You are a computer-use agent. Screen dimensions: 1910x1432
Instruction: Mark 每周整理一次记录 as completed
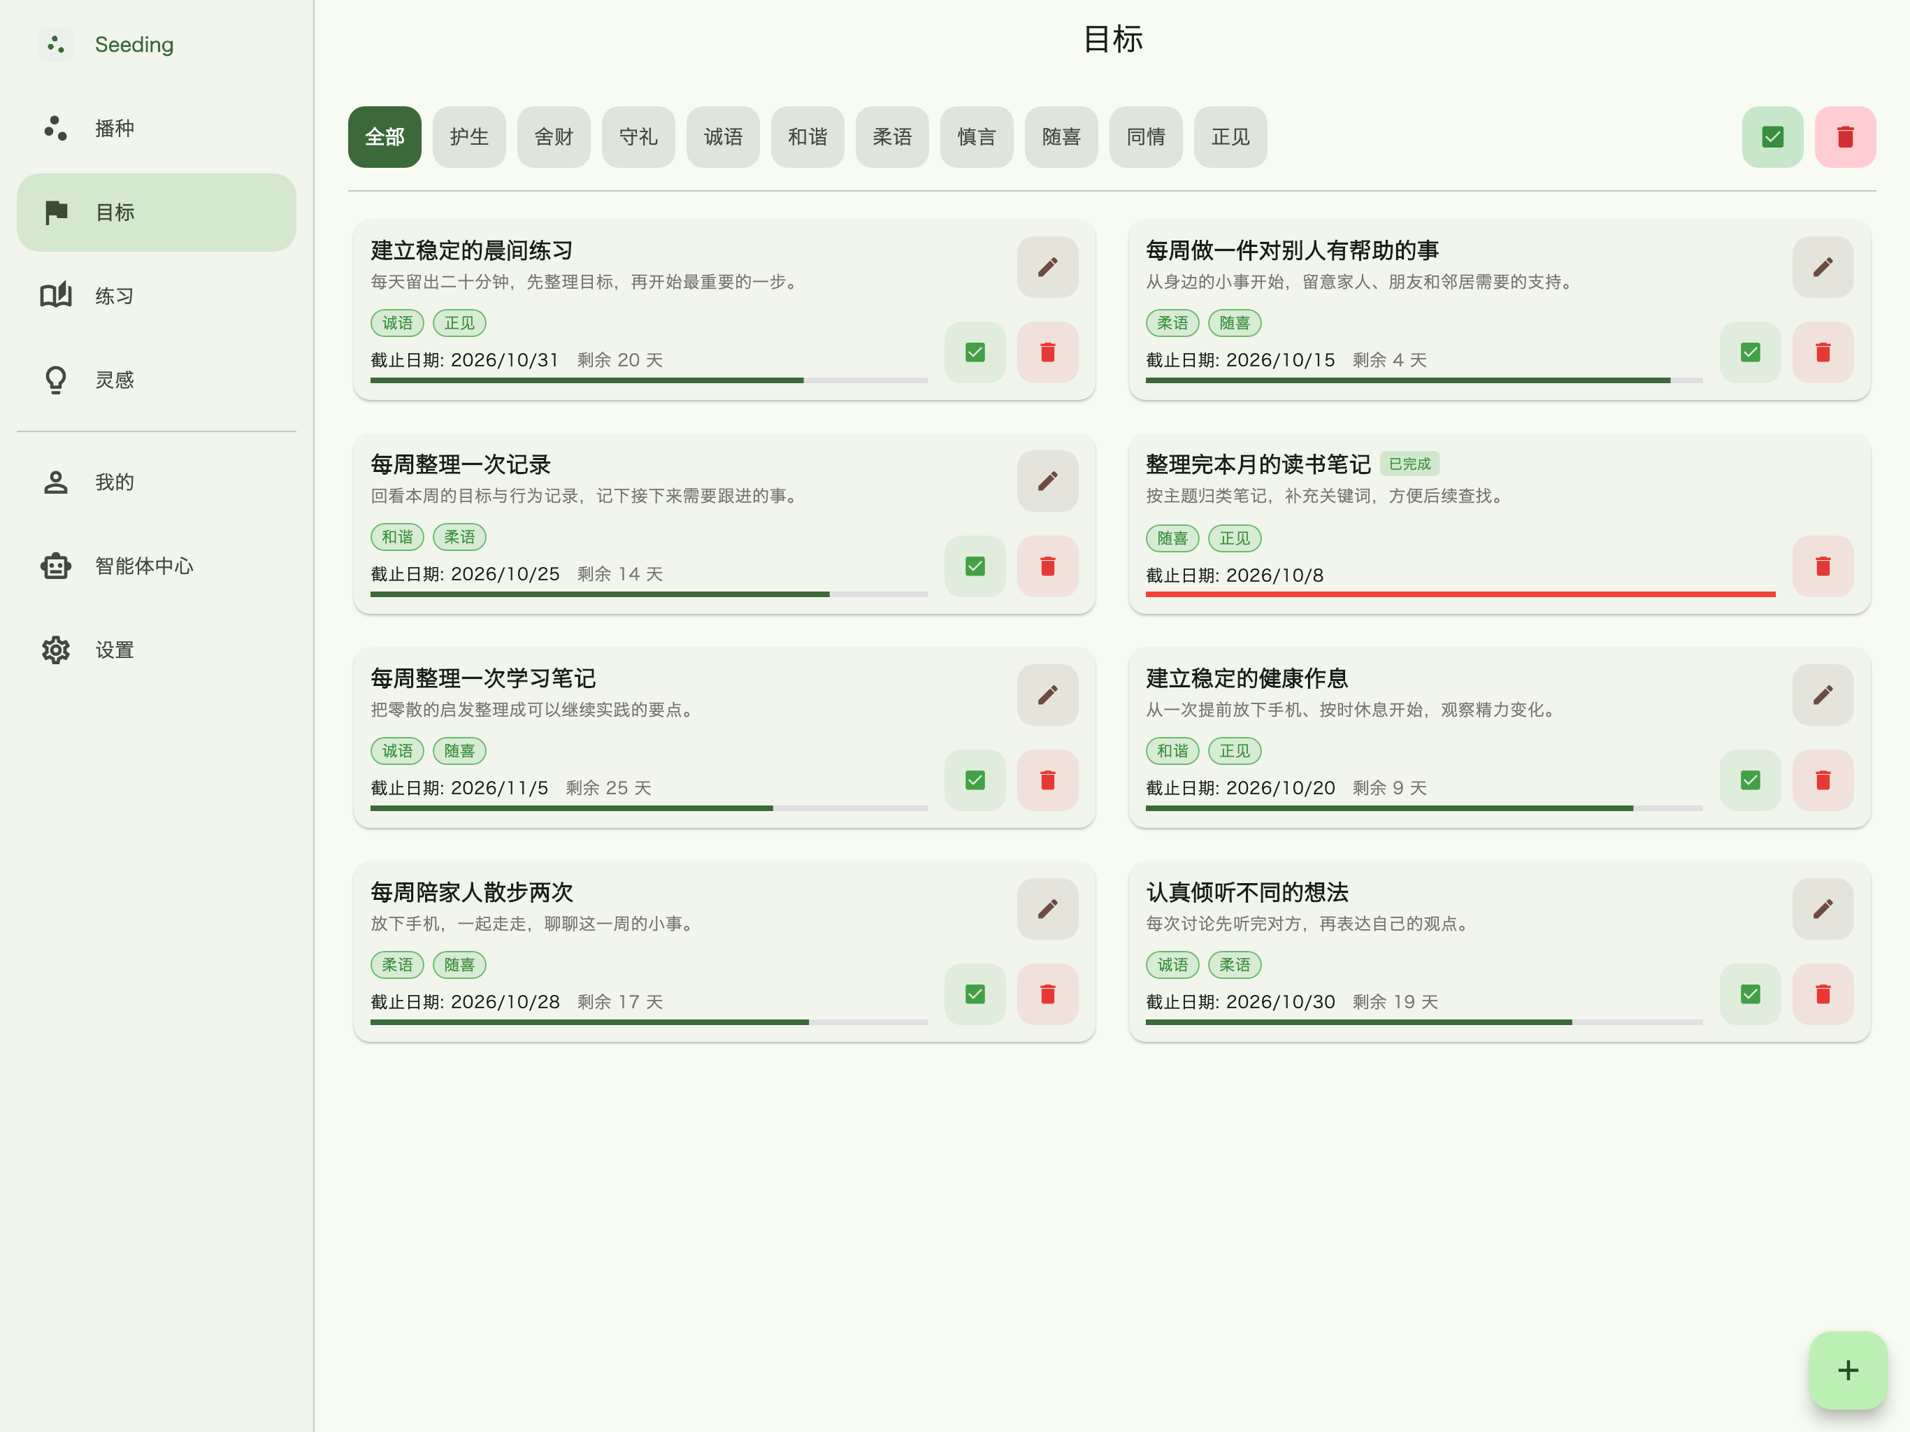(974, 566)
